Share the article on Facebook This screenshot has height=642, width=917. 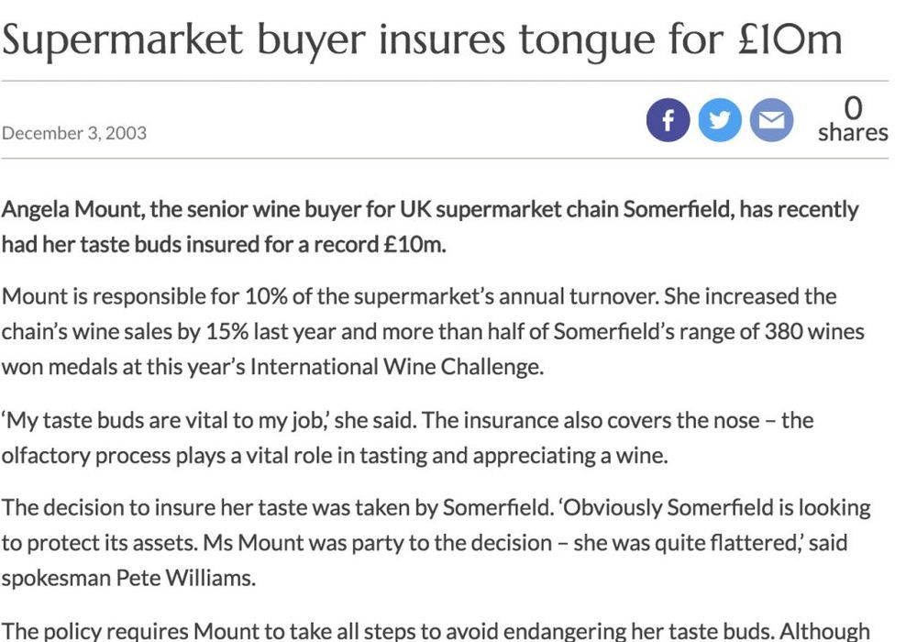pyautogui.click(x=668, y=120)
